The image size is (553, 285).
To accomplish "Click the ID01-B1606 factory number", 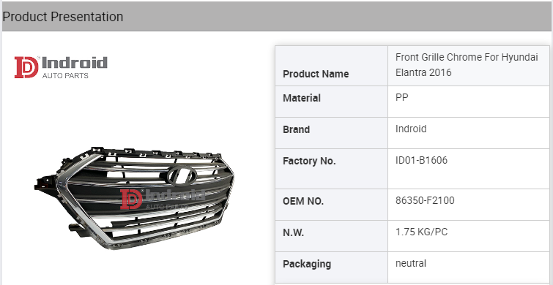I will pos(421,161).
